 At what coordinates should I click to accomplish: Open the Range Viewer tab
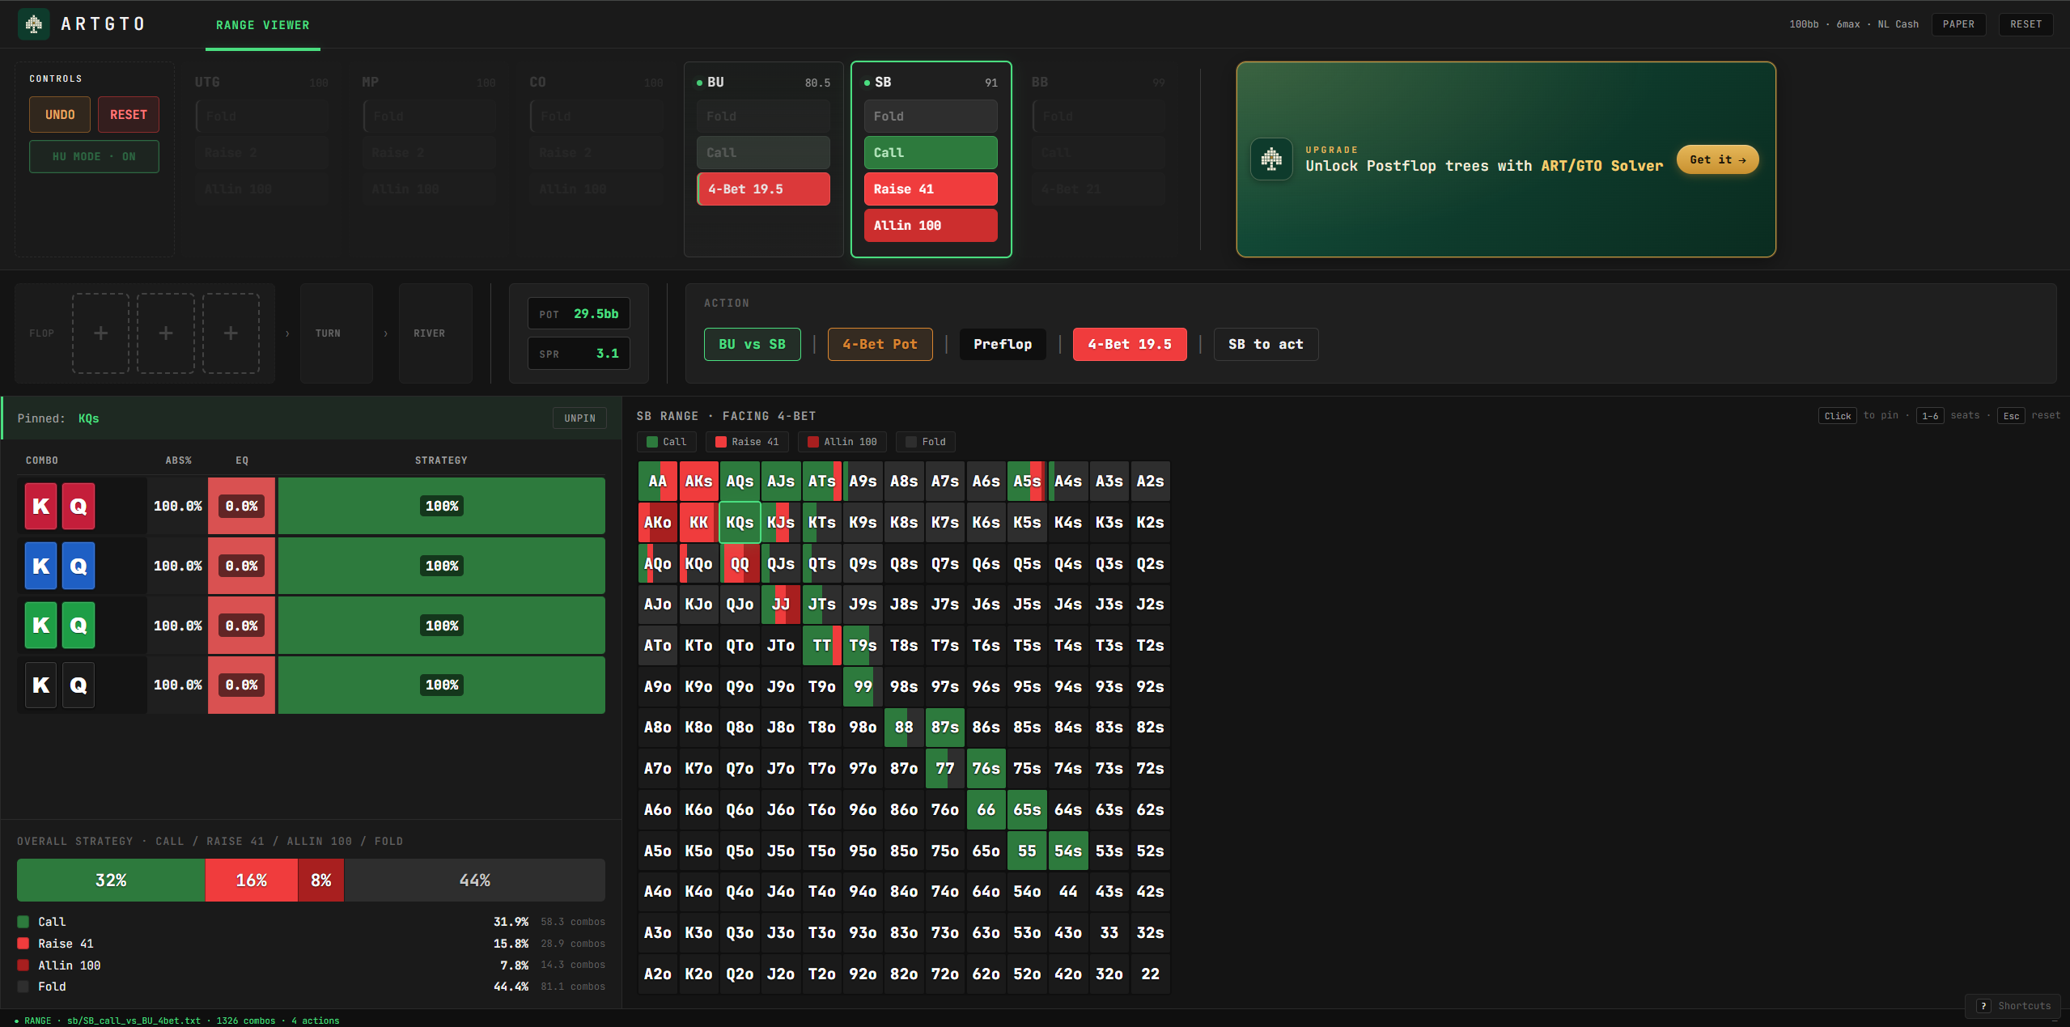coord(263,25)
